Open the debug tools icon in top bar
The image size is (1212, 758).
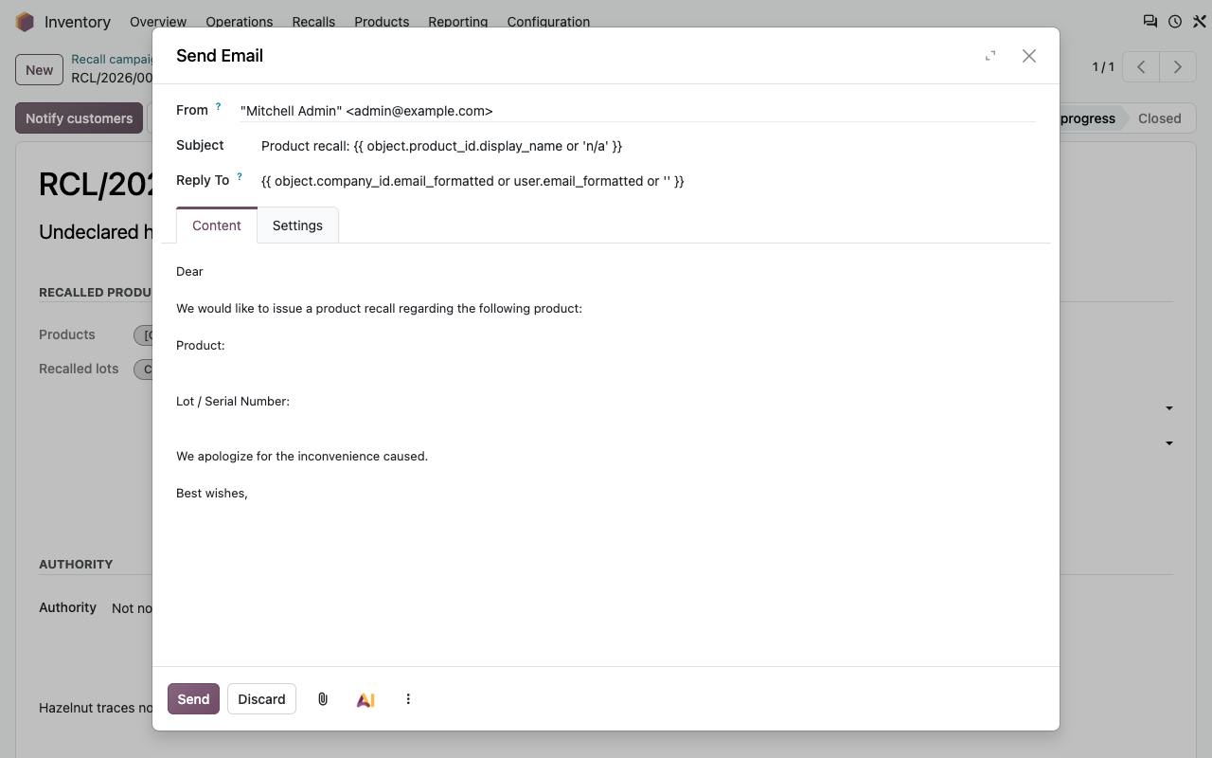coord(1199,21)
